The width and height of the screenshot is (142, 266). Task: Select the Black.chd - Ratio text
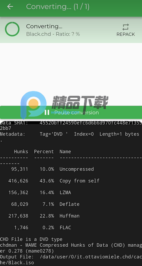[53, 34]
